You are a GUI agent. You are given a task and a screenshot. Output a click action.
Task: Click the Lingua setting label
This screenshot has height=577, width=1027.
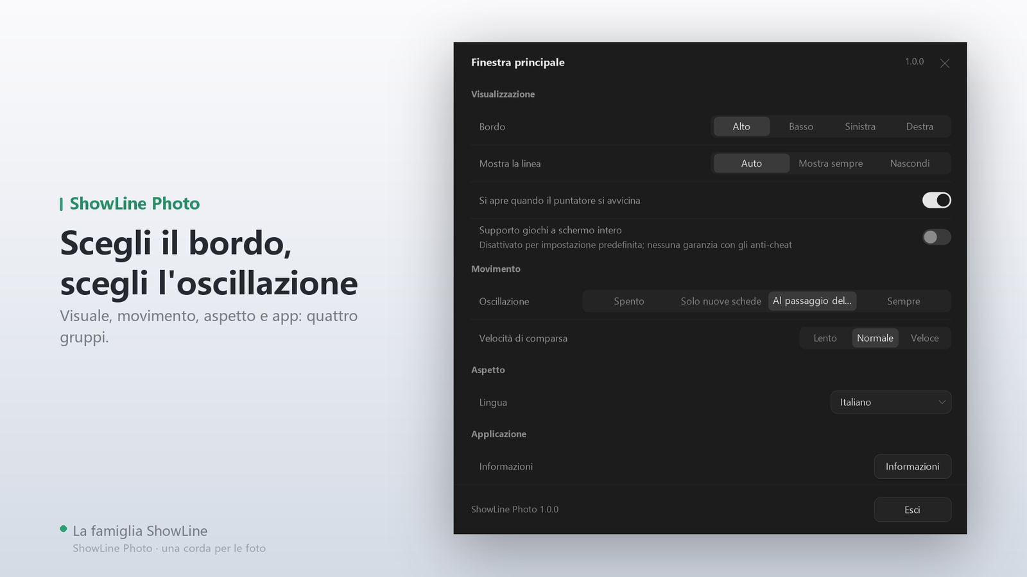[x=493, y=403]
